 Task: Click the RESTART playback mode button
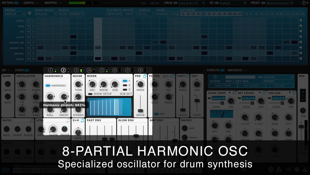tap(114, 14)
